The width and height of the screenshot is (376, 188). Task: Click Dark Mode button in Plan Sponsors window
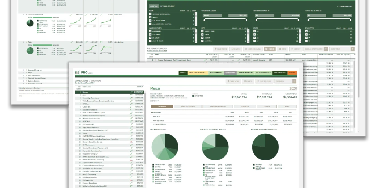click(x=220, y=49)
